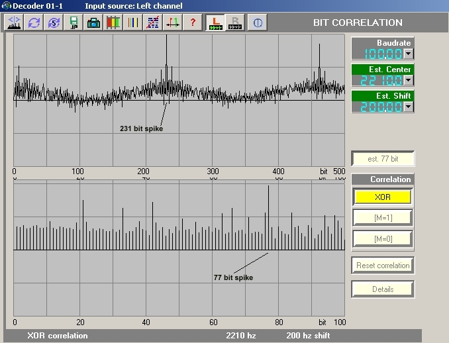Viewport: 449px width, 343px height.
Task: Switch correlation to [M=1] mode
Action: [382, 217]
